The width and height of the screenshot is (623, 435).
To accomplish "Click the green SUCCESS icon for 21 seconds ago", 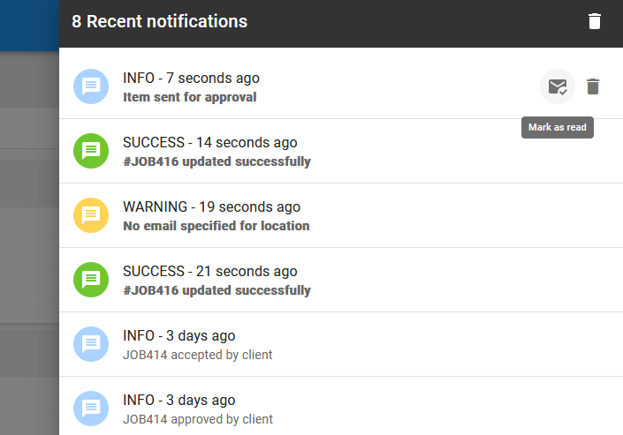I will coord(91,280).
